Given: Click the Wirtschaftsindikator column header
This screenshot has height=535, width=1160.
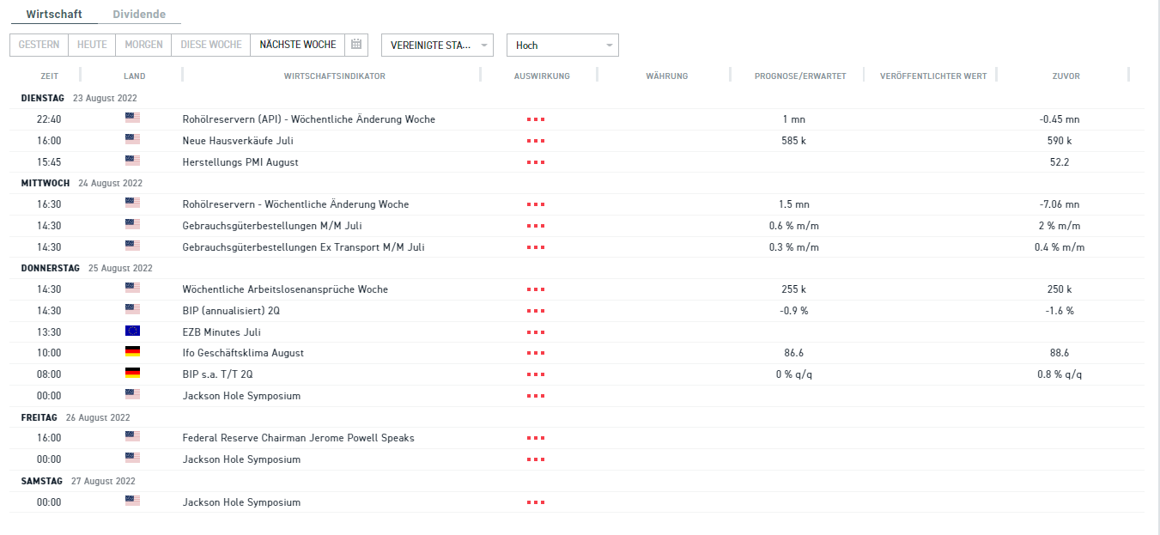Looking at the screenshot, I should pos(335,76).
